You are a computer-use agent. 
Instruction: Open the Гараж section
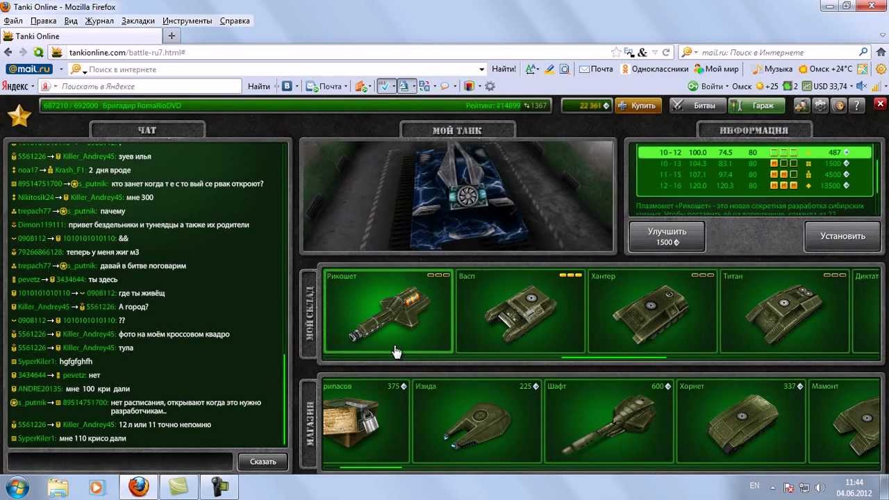pyautogui.click(x=756, y=106)
